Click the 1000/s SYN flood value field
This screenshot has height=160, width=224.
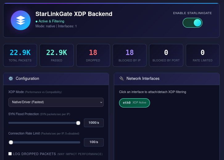click(x=94, y=123)
